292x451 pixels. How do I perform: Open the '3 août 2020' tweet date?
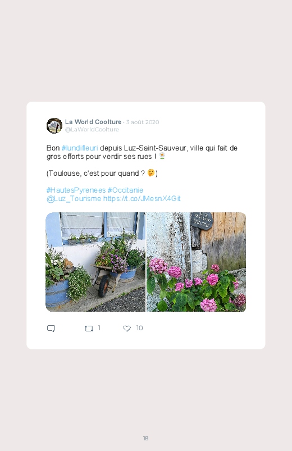(143, 122)
